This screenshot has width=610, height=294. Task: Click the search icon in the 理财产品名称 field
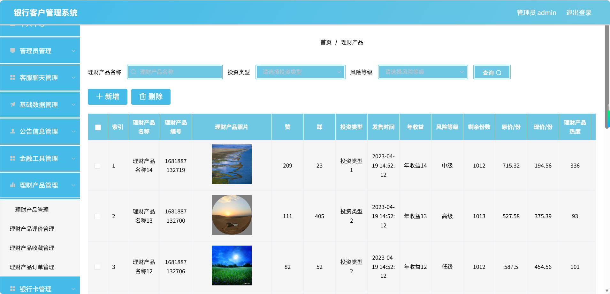tap(133, 72)
